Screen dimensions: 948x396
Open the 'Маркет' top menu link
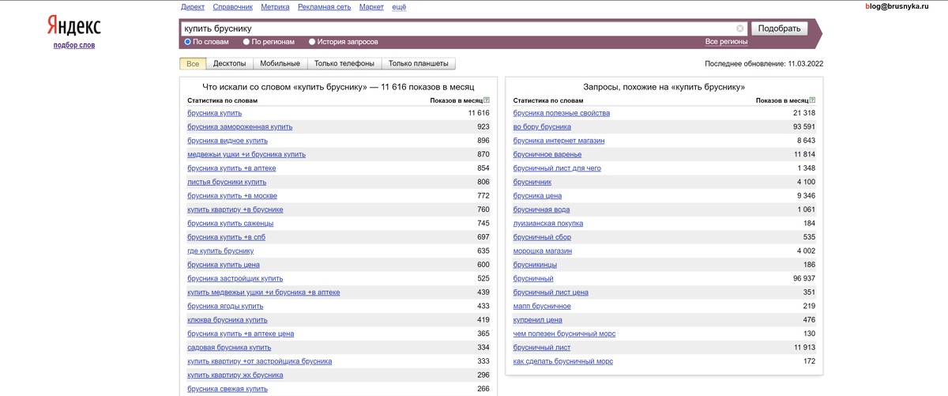[371, 6]
